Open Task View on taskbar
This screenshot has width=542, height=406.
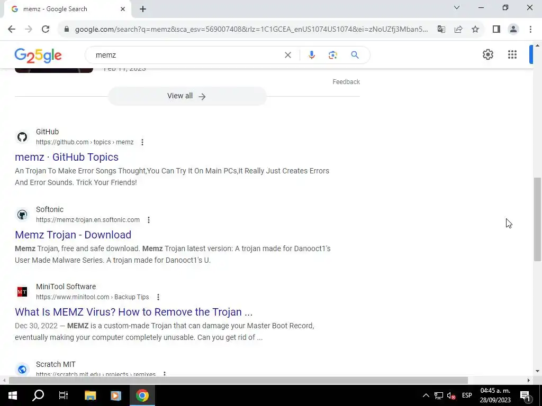click(64, 395)
